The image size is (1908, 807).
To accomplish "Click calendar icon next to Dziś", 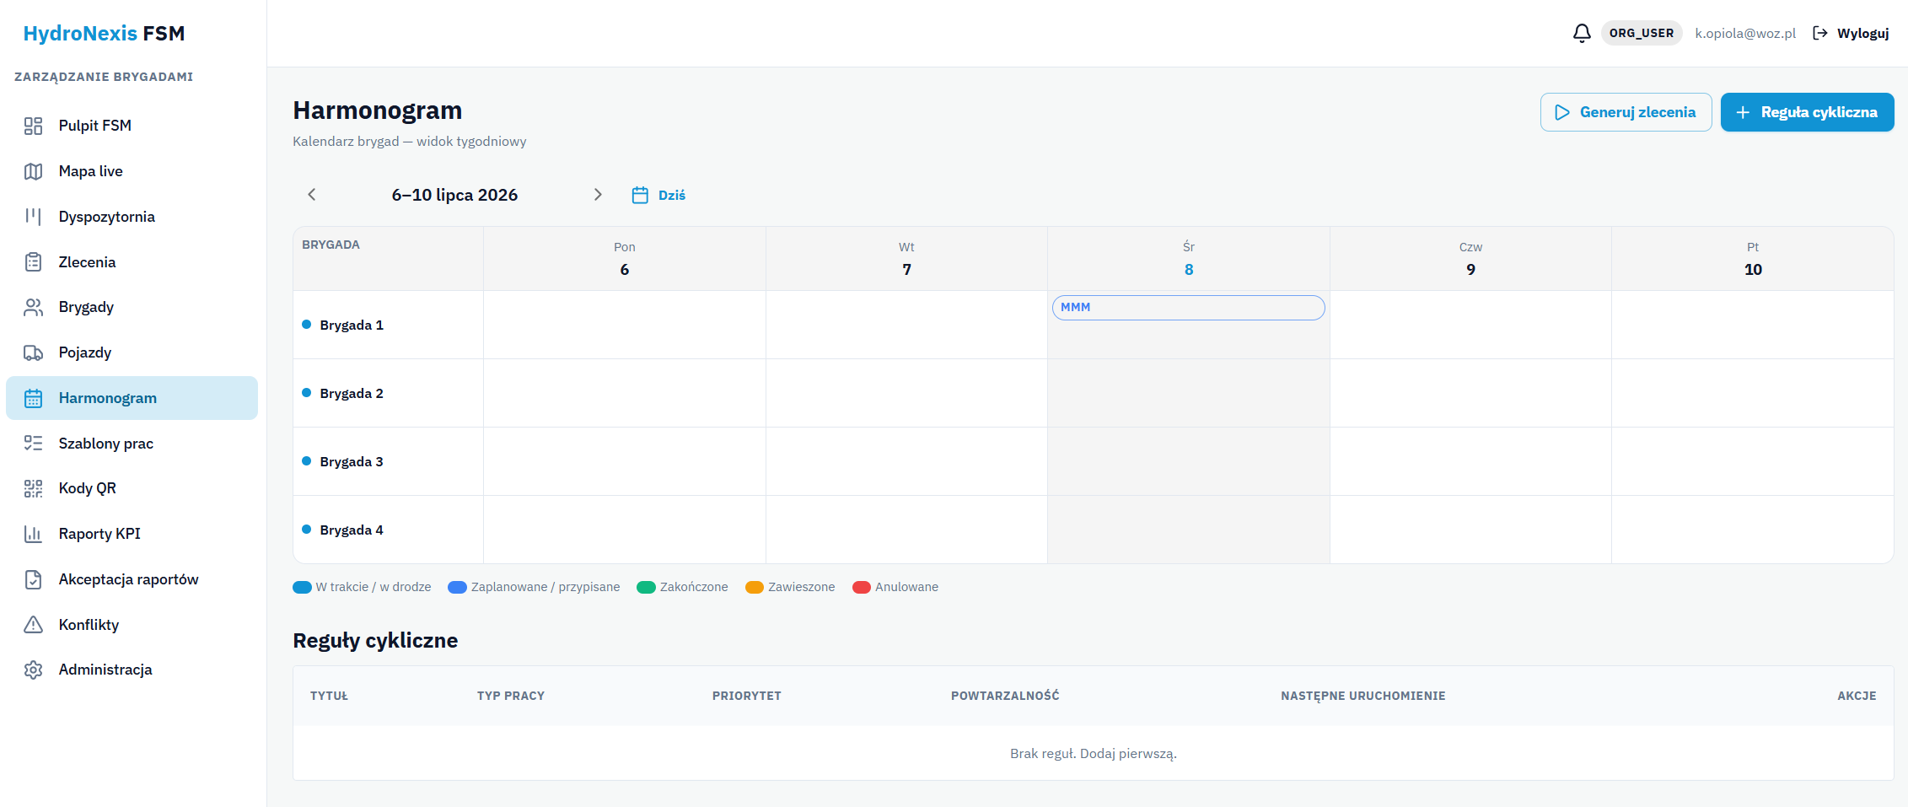I will [x=640, y=195].
